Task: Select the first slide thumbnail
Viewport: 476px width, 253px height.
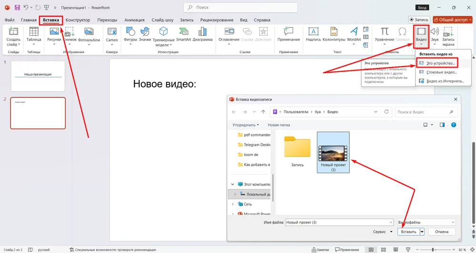Action: point(38,76)
